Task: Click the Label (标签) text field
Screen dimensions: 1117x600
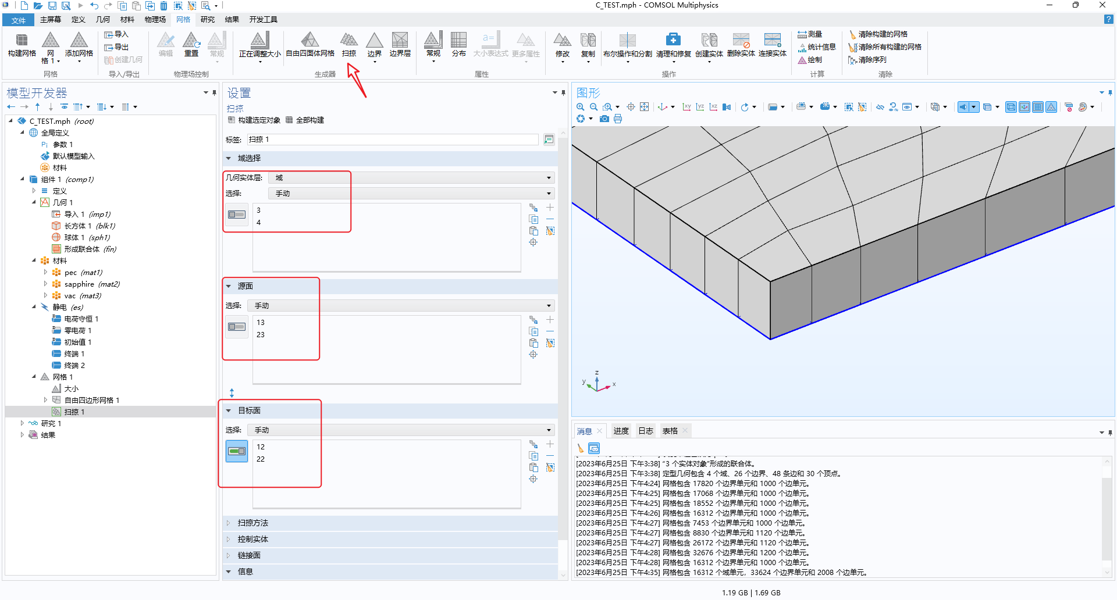Action: (392, 140)
